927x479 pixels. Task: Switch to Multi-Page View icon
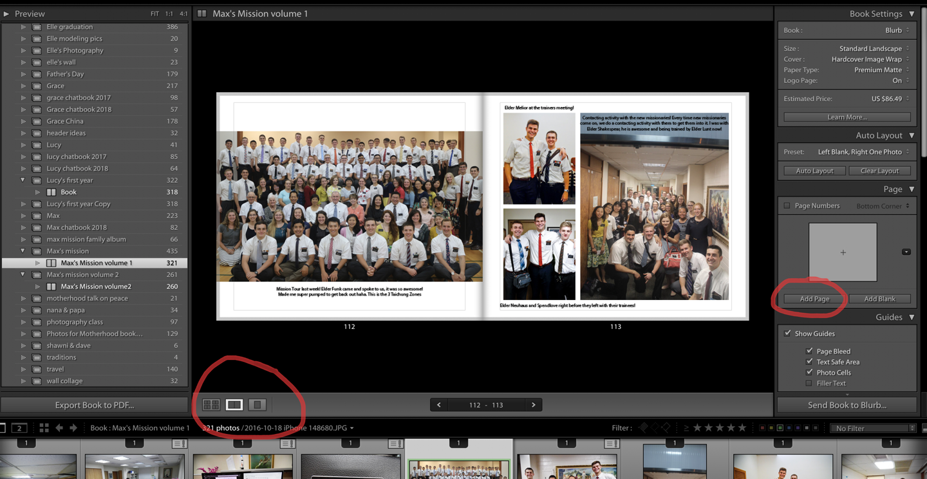(211, 405)
